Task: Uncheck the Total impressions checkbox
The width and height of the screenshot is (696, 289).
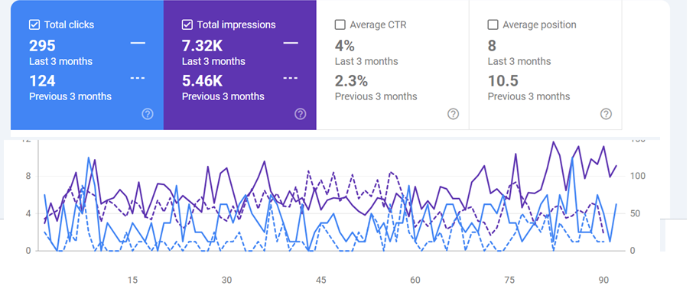Action: click(x=187, y=24)
